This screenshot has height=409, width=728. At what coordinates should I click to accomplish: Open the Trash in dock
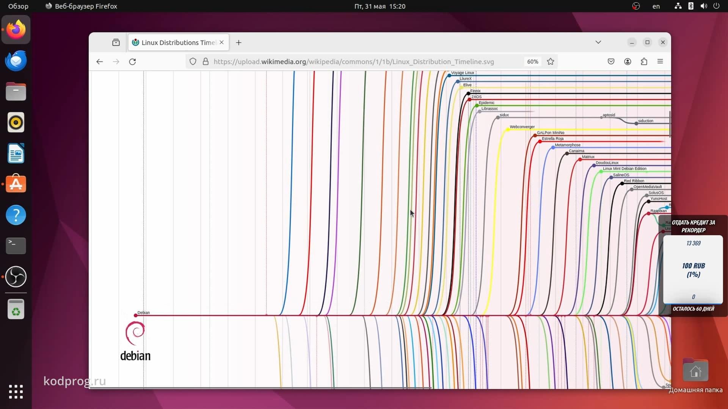pos(16,309)
